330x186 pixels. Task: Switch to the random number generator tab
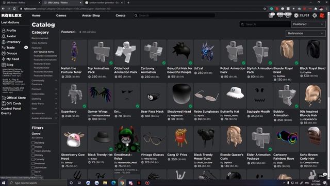[104, 3]
